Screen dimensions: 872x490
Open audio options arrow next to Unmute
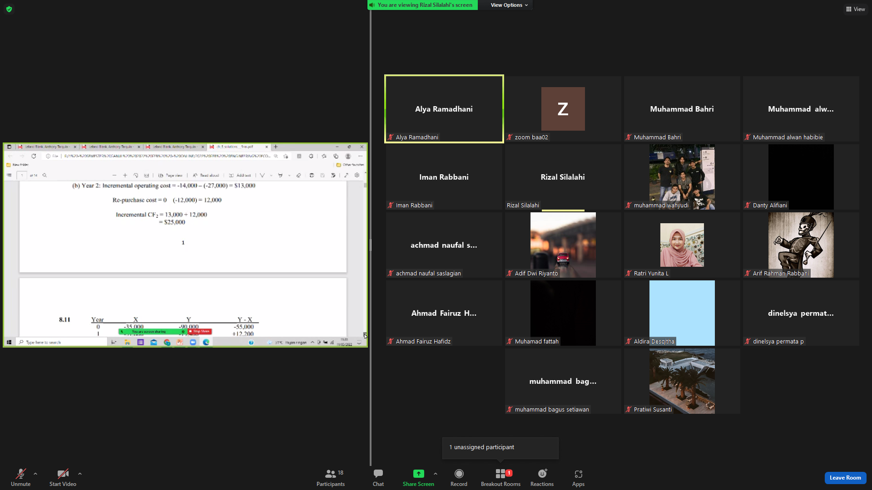coord(35,474)
